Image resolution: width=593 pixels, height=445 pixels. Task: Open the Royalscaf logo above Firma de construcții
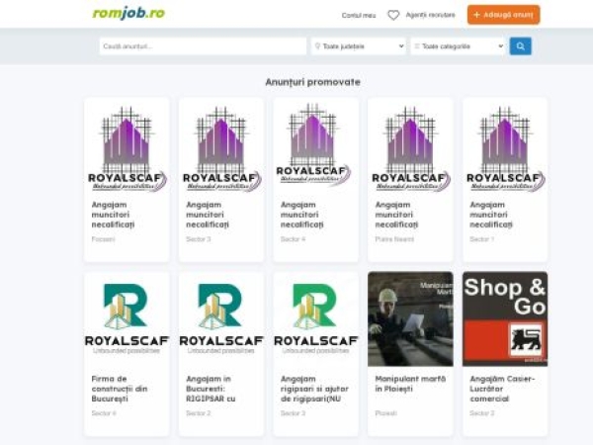[127, 319]
